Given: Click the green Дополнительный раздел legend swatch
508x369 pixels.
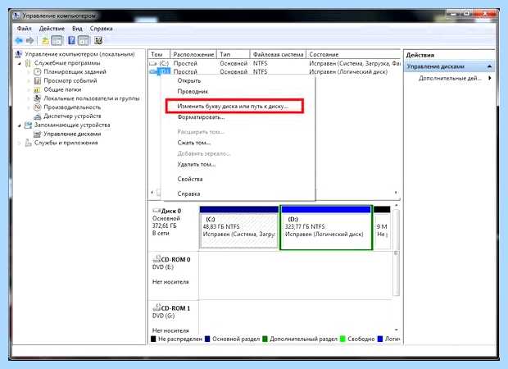Looking at the screenshot, I should (265, 339).
